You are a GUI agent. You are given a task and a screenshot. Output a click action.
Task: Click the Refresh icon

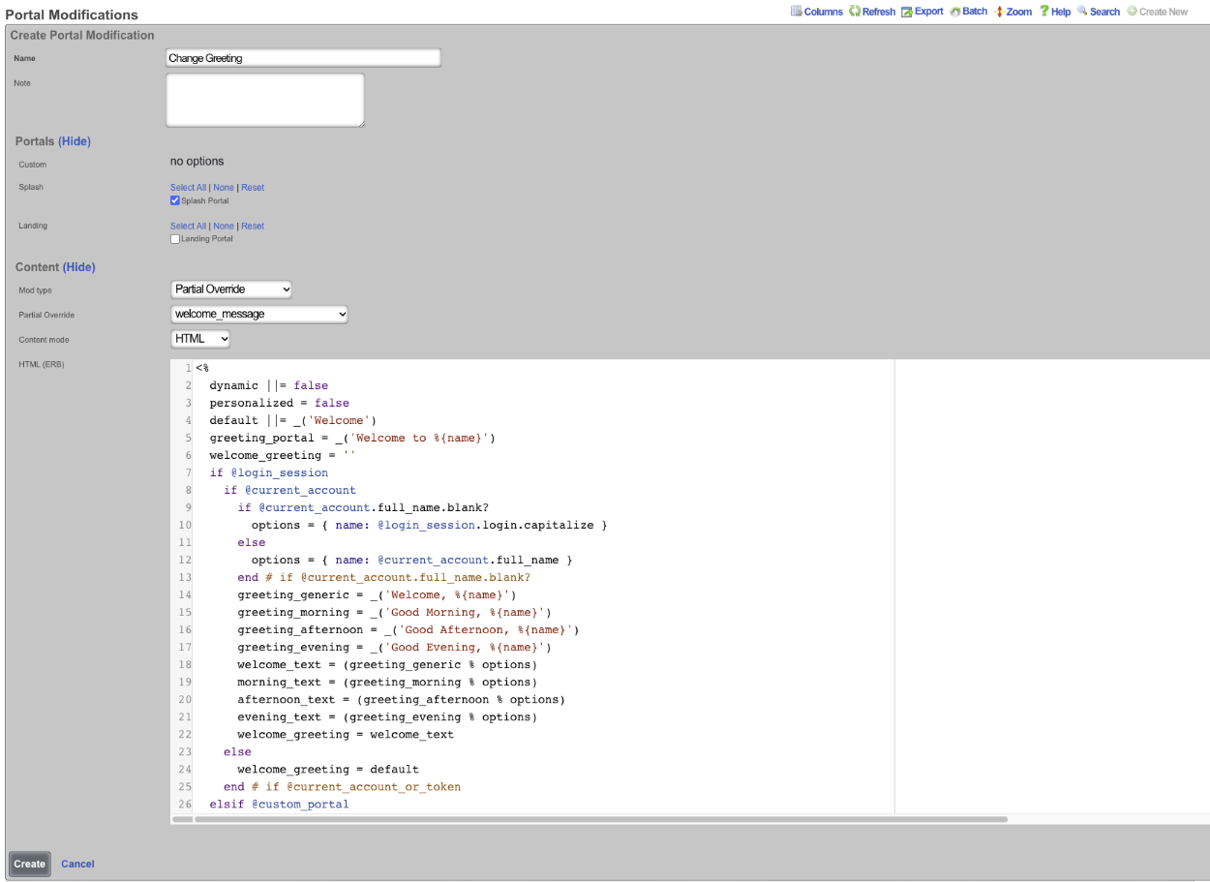(x=855, y=12)
